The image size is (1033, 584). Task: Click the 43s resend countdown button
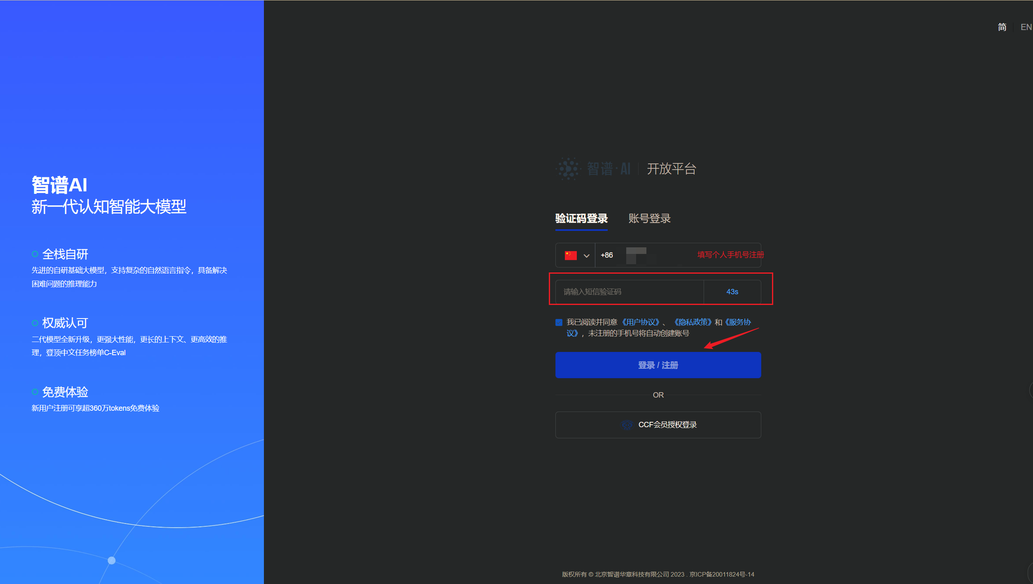(732, 292)
